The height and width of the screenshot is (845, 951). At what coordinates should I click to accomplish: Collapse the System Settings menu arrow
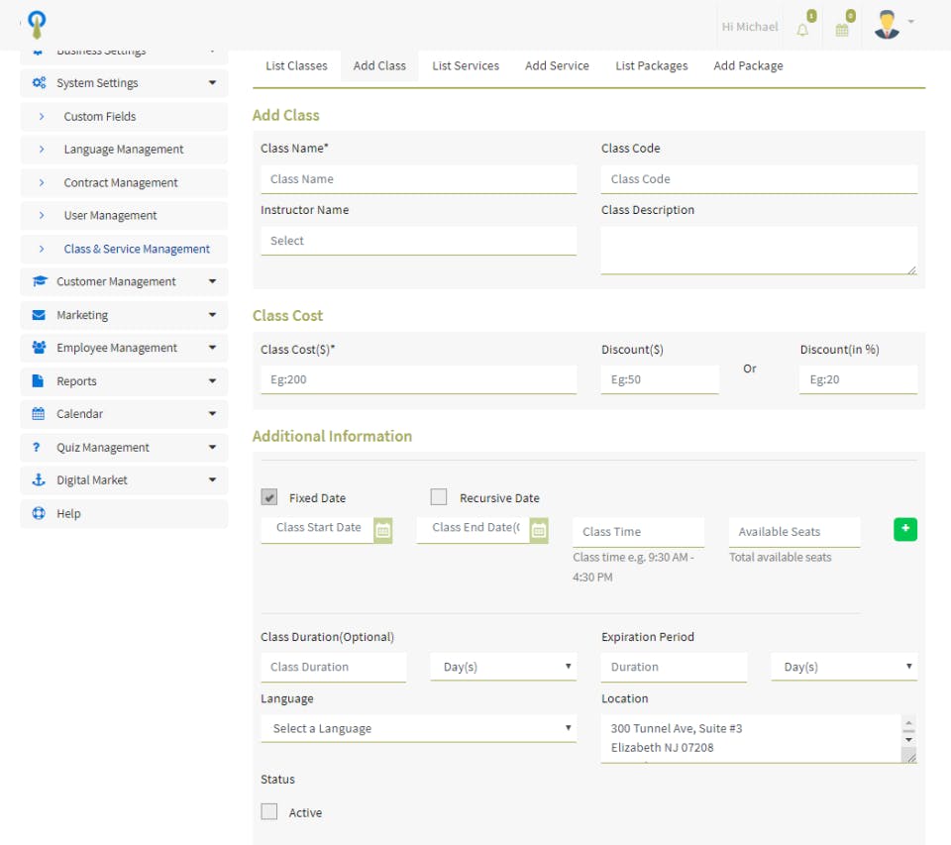[x=212, y=82]
